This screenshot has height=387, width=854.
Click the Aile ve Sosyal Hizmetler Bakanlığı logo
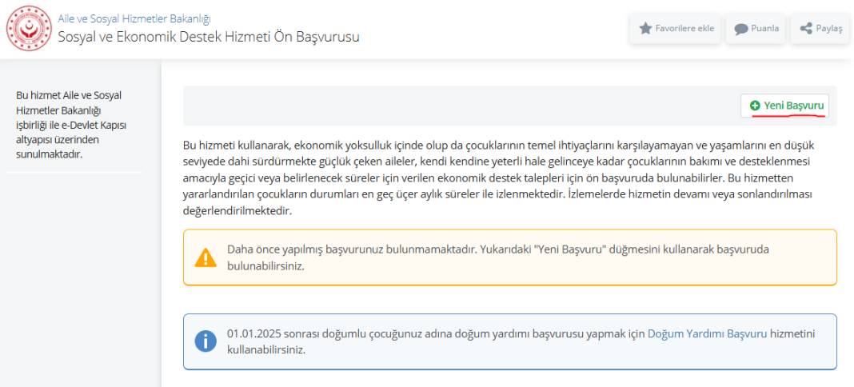29,28
